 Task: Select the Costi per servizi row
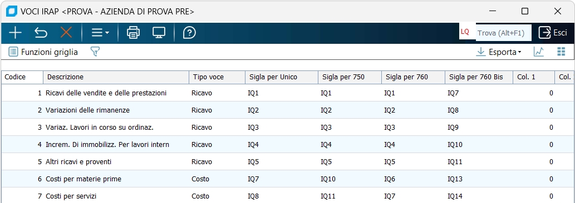click(287, 196)
